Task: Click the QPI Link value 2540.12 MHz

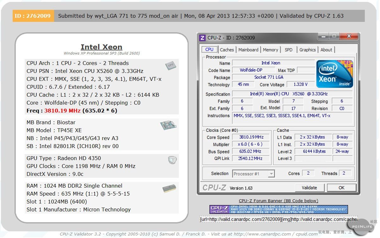Action: pos(251,158)
